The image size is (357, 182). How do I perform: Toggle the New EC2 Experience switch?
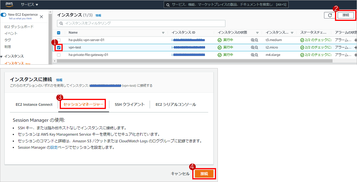3,14
